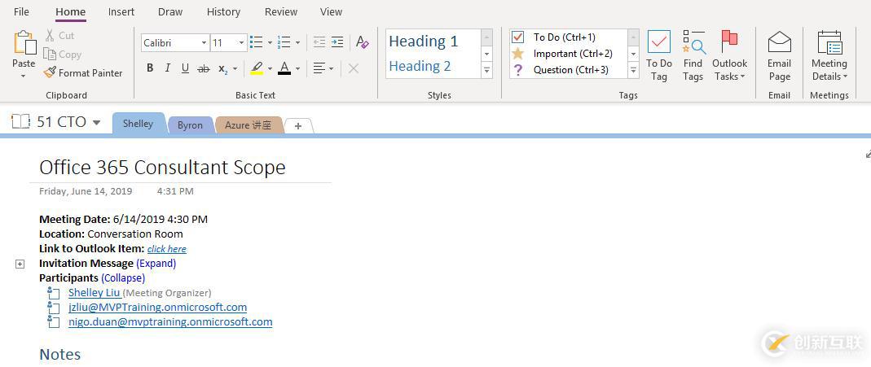Apply Italic formatting
This screenshot has height=367, width=871.
click(x=168, y=68)
